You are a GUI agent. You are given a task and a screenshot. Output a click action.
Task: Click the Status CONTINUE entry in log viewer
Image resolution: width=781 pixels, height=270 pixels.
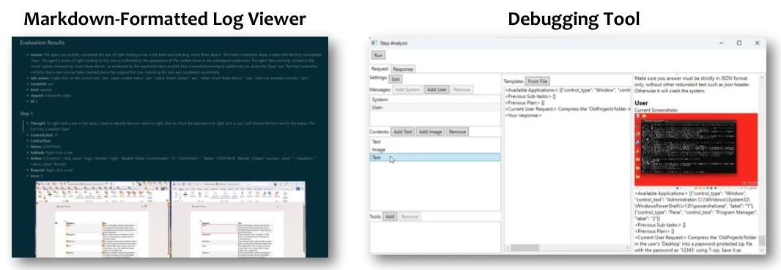46,146
